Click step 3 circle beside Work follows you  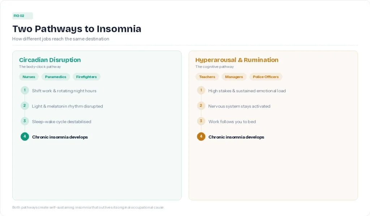pyautogui.click(x=201, y=121)
